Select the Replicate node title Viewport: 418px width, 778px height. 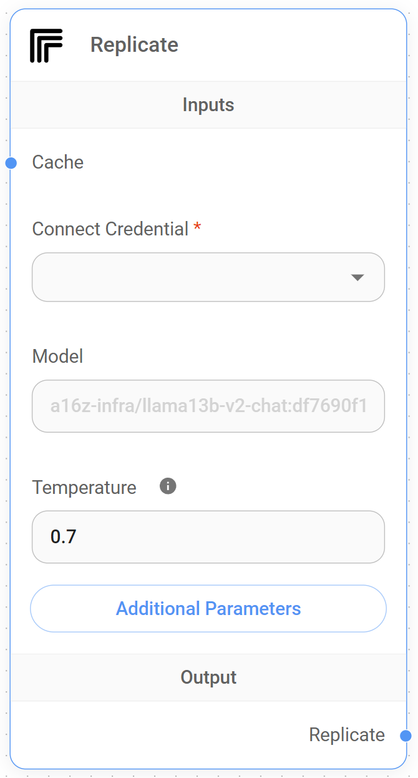point(134,45)
